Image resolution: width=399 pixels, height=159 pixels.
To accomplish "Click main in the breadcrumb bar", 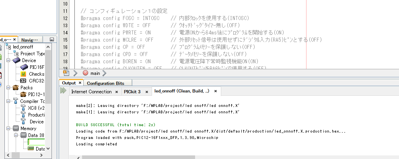I will coord(95,73).
